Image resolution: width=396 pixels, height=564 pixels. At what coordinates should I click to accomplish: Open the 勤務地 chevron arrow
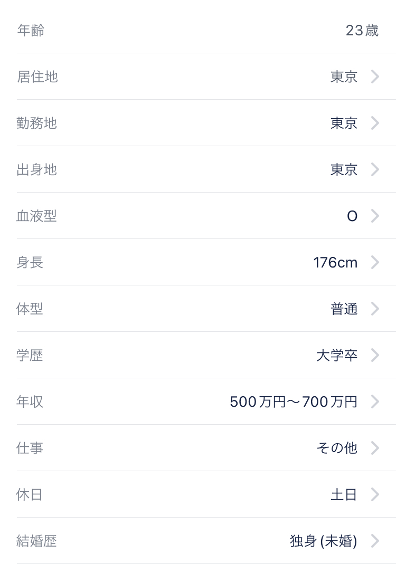point(375,123)
